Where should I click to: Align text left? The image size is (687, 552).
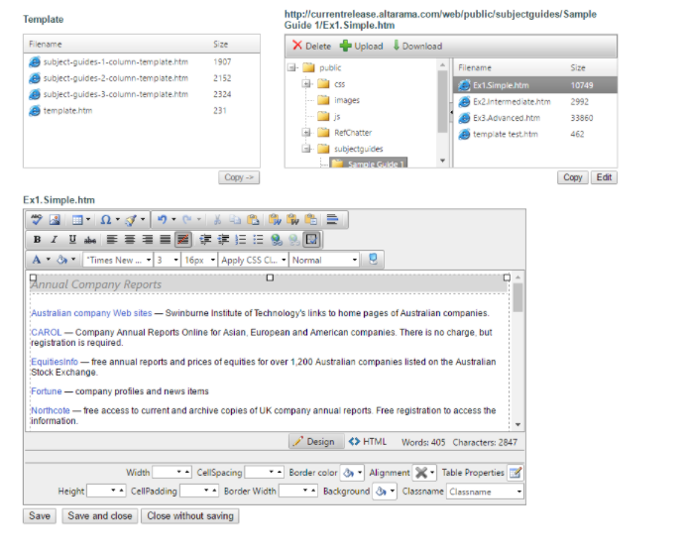[x=112, y=240]
